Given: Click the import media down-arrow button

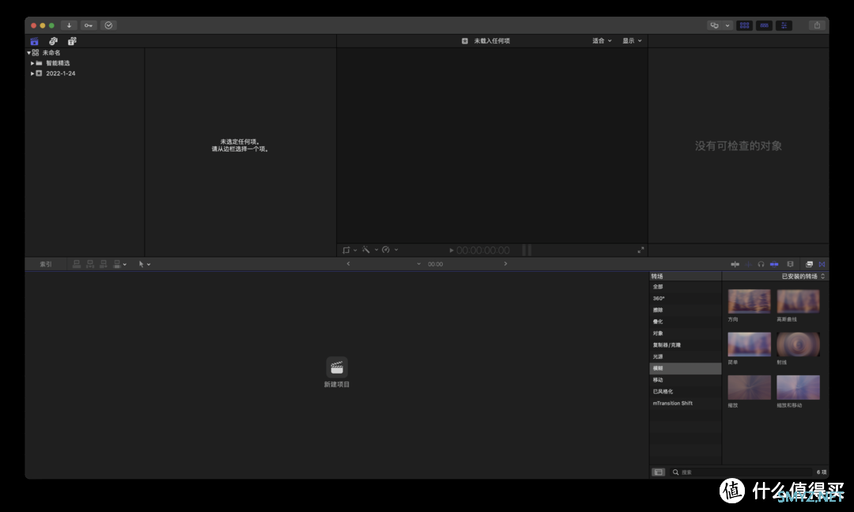Looking at the screenshot, I should point(69,25).
